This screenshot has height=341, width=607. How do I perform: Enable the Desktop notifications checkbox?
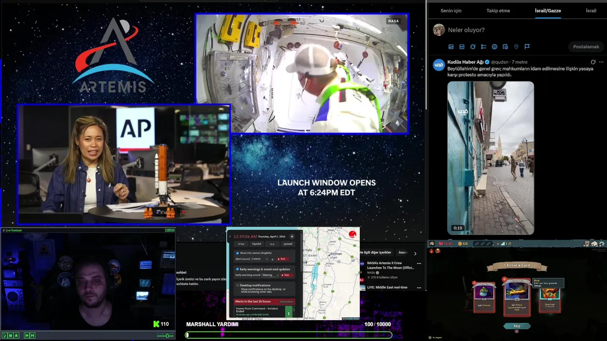[237, 285]
